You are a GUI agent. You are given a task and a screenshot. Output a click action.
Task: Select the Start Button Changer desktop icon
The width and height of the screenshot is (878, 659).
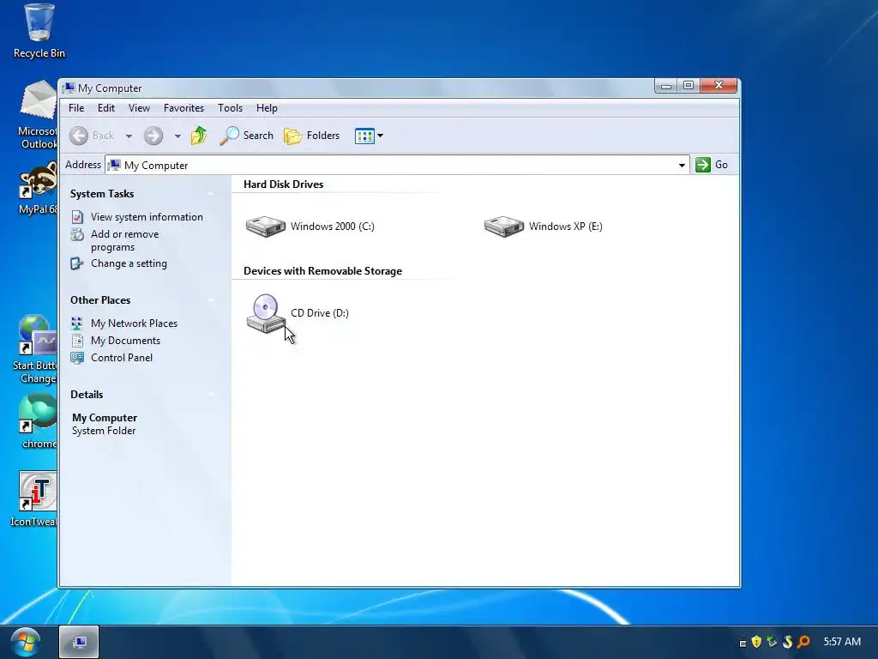tap(34, 349)
